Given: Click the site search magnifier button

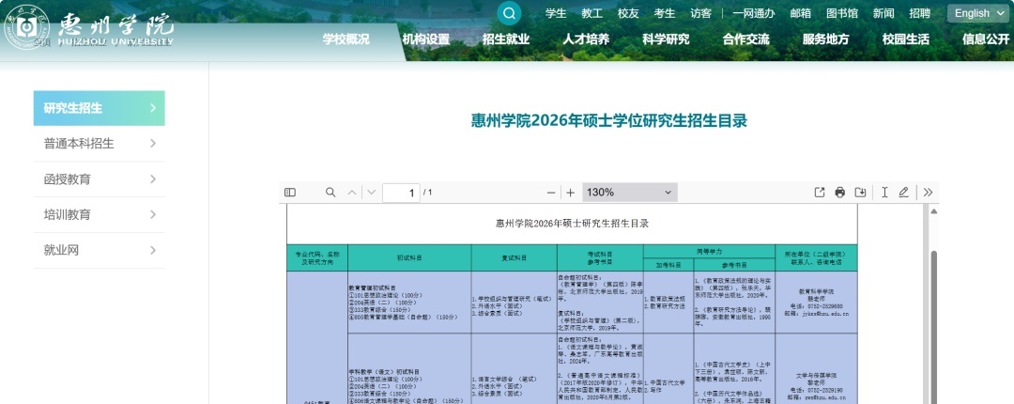Looking at the screenshot, I should click(509, 13).
